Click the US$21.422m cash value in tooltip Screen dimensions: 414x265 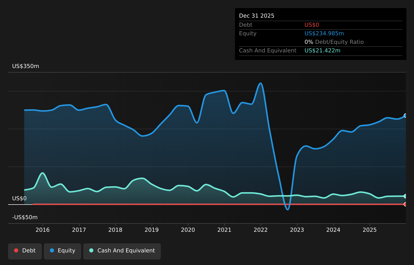(322, 51)
